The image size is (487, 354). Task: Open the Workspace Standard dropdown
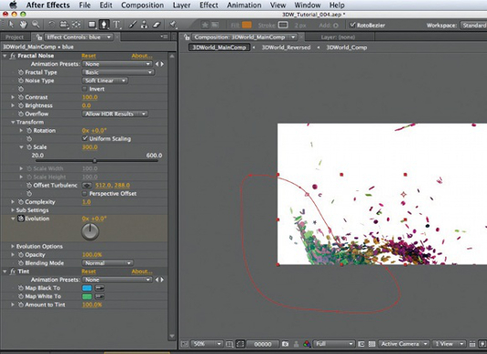tap(473, 25)
